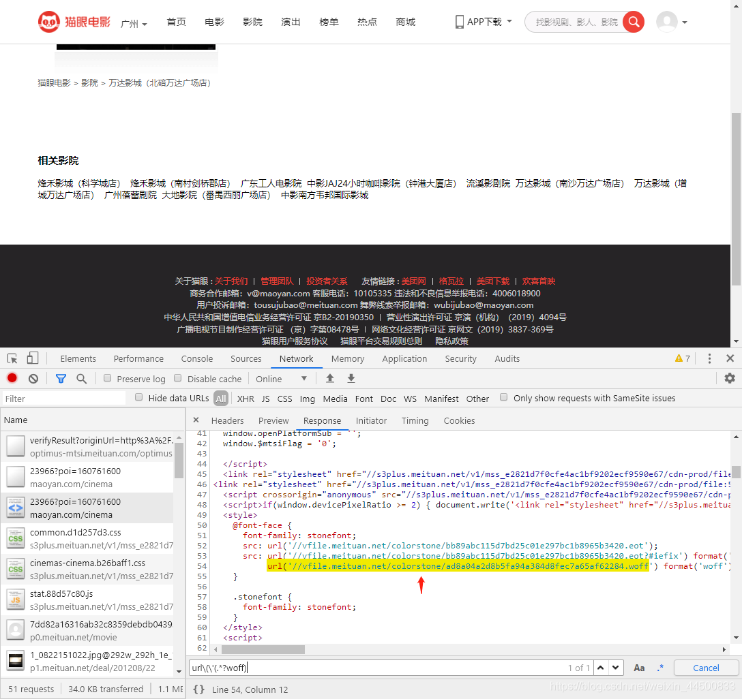Image resolution: width=742 pixels, height=699 pixels.
Task: Enable the Preserve log checkbox
Action: click(108, 378)
